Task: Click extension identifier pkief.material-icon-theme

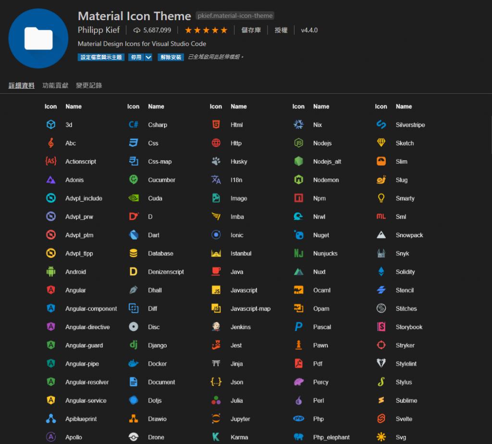Action: pos(235,15)
